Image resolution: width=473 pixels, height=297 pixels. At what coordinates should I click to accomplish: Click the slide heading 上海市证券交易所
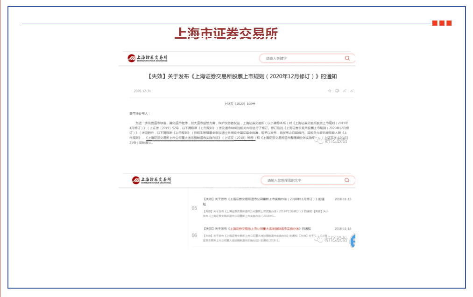tap(226, 33)
